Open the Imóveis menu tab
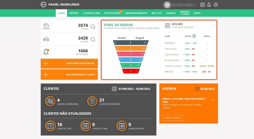Viewport: 254px width, 139px height. pos(74,13)
